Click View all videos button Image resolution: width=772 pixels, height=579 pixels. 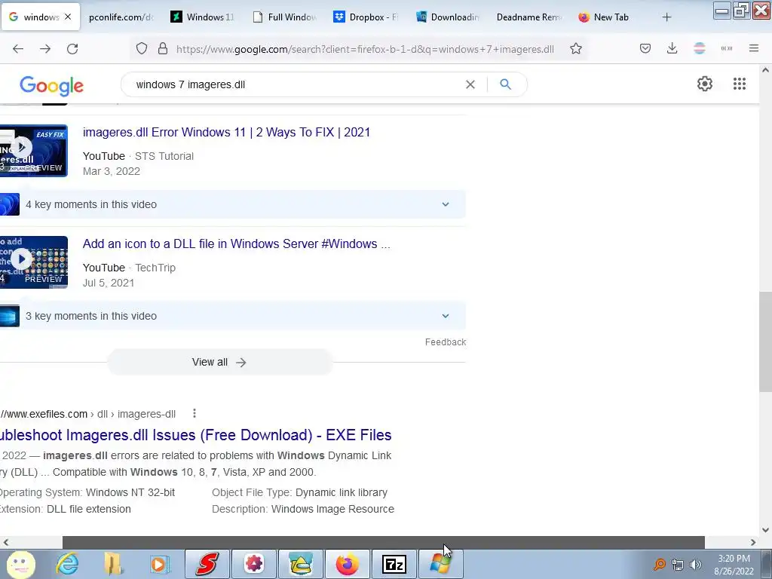tap(219, 363)
